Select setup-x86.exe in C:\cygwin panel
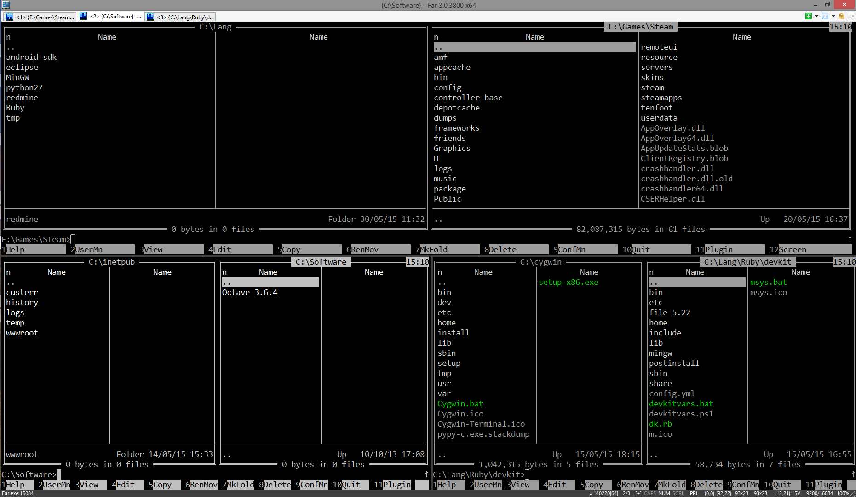The image size is (856, 497). point(569,282)
